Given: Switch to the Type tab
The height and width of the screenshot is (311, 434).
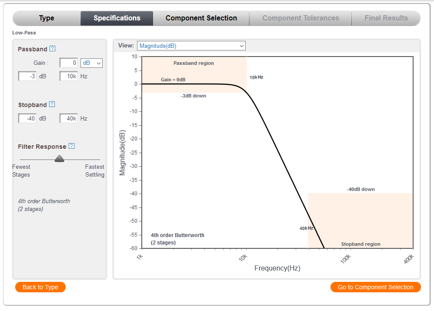Looking at the screenshot, I should (x=47, y=18).
